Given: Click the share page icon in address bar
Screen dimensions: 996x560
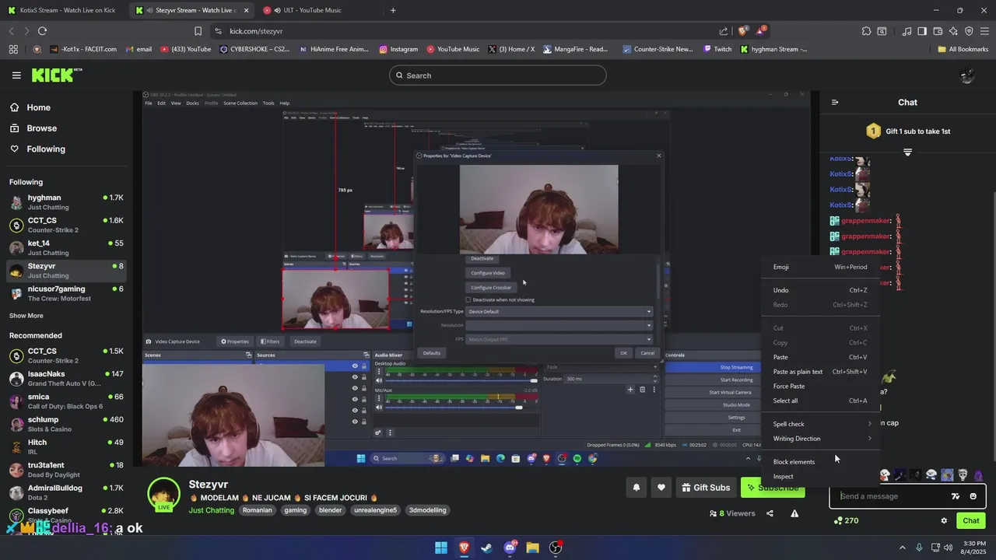Looking at the screenshot, I should (724, 31).
